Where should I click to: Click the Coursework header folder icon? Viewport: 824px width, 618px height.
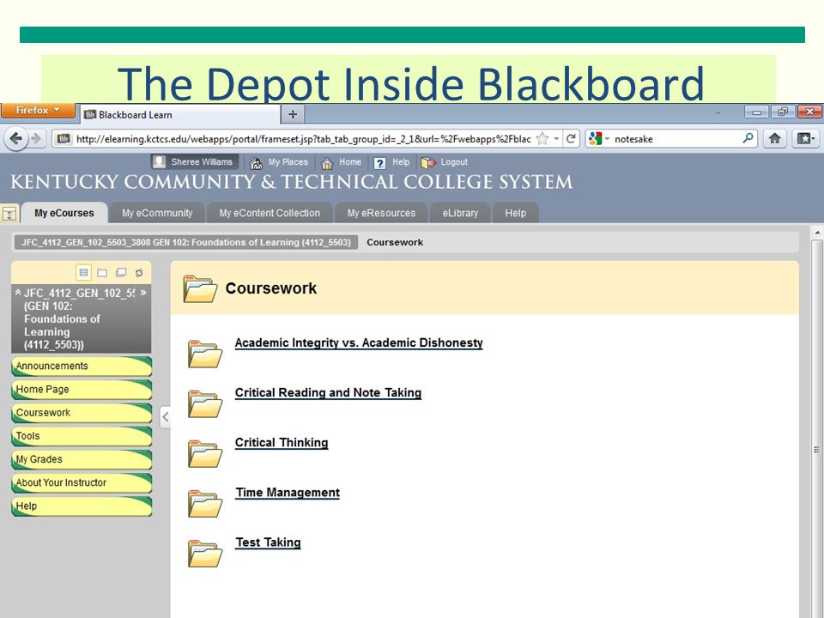pyautogui.click(x=200, y=288)
